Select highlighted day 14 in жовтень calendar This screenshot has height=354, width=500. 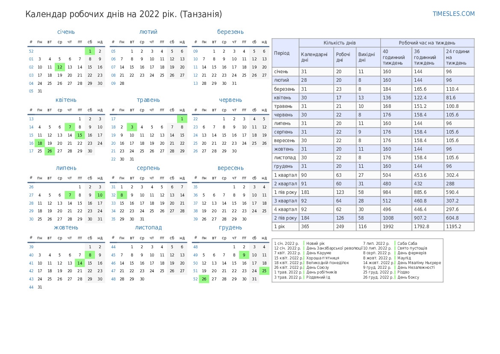tap(80, 263)
